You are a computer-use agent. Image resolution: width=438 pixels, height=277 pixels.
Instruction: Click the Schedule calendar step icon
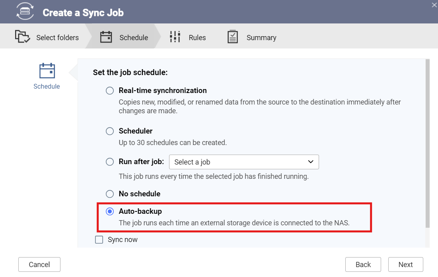point(106,37)
